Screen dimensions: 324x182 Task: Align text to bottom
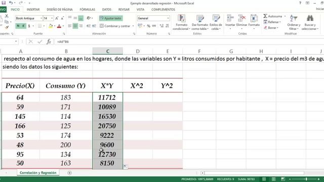point(81,18)
